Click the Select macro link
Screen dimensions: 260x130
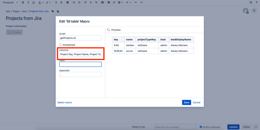pyautogui.click(x=65, y=102)
